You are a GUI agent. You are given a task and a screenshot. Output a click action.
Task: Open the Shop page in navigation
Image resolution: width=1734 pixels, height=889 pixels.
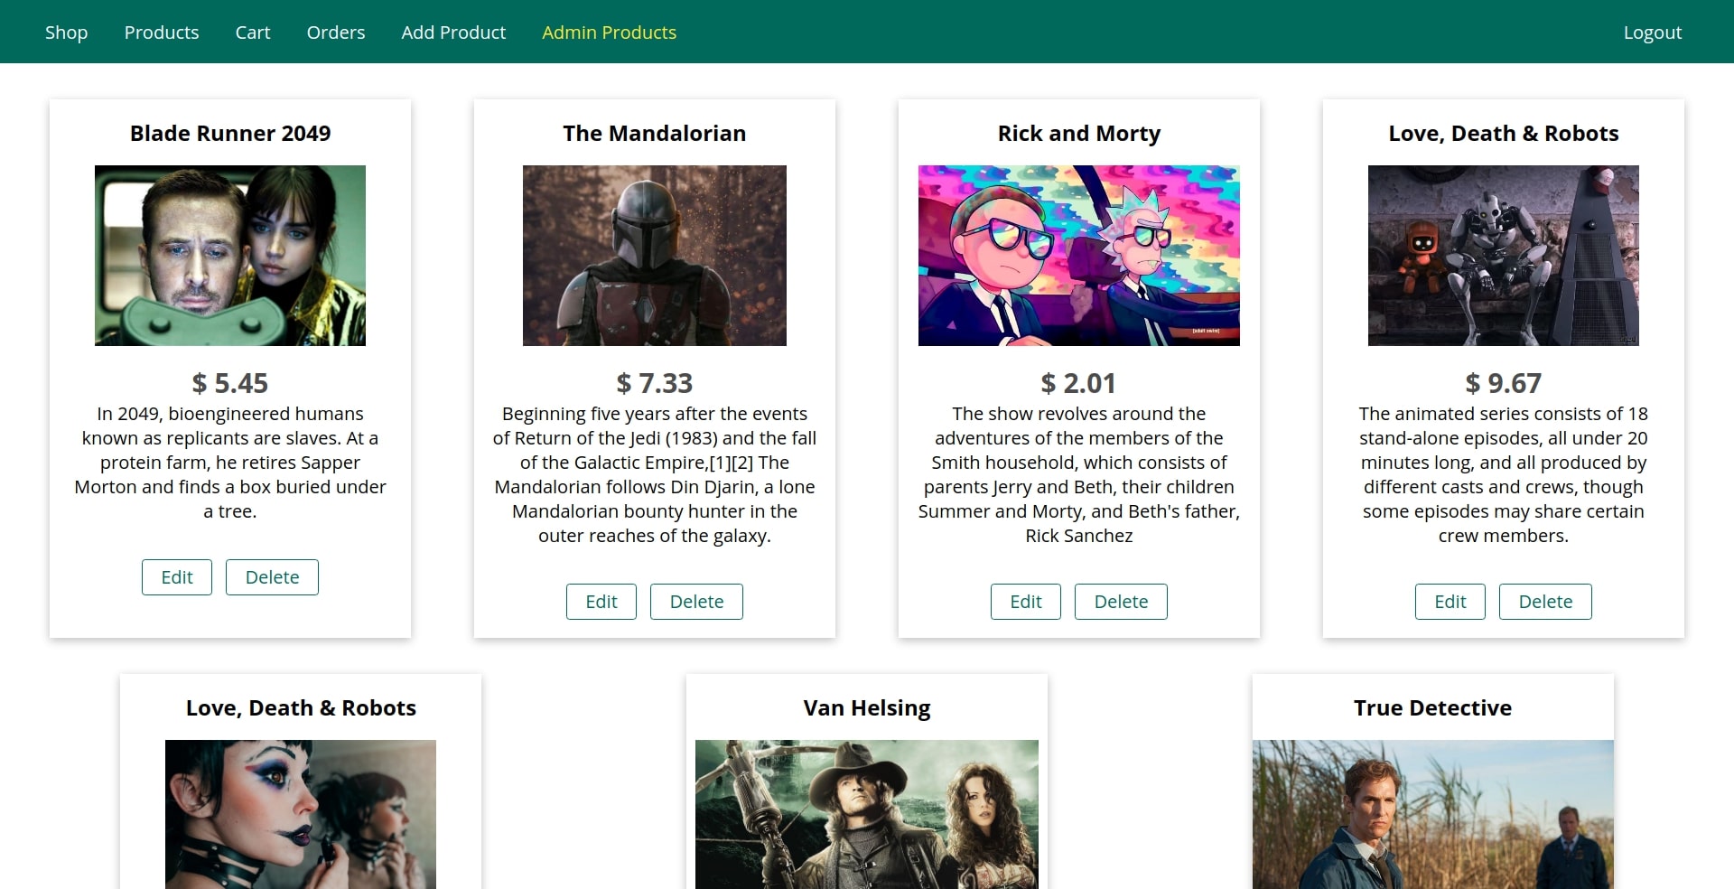(66, 33)
